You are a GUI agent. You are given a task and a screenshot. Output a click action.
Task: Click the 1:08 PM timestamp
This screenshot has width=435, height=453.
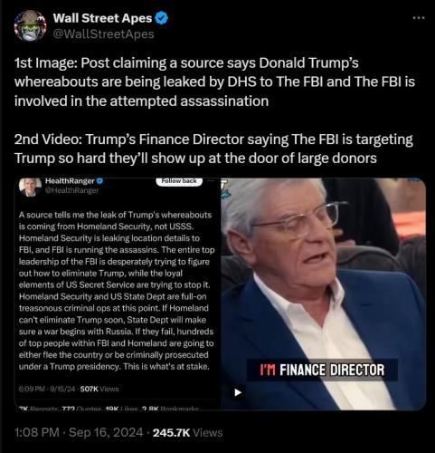(37, 432)
